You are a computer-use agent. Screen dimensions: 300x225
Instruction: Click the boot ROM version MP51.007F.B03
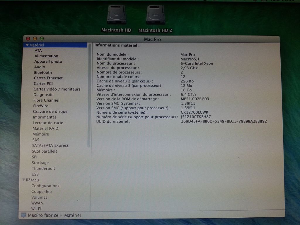coord(195,99)
